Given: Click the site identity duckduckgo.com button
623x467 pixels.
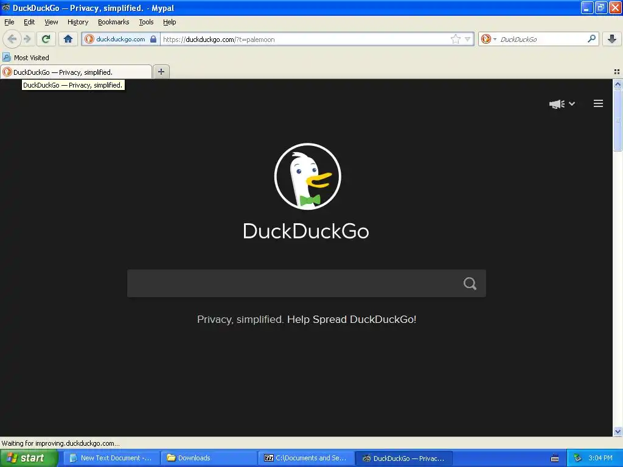Looking at the screenshot, I should coord(120,39).
